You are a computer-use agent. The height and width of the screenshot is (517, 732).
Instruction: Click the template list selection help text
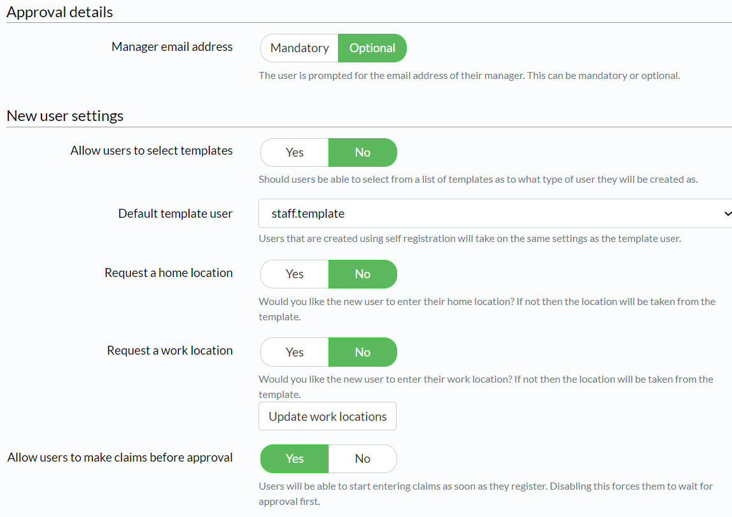pos(478,180)
